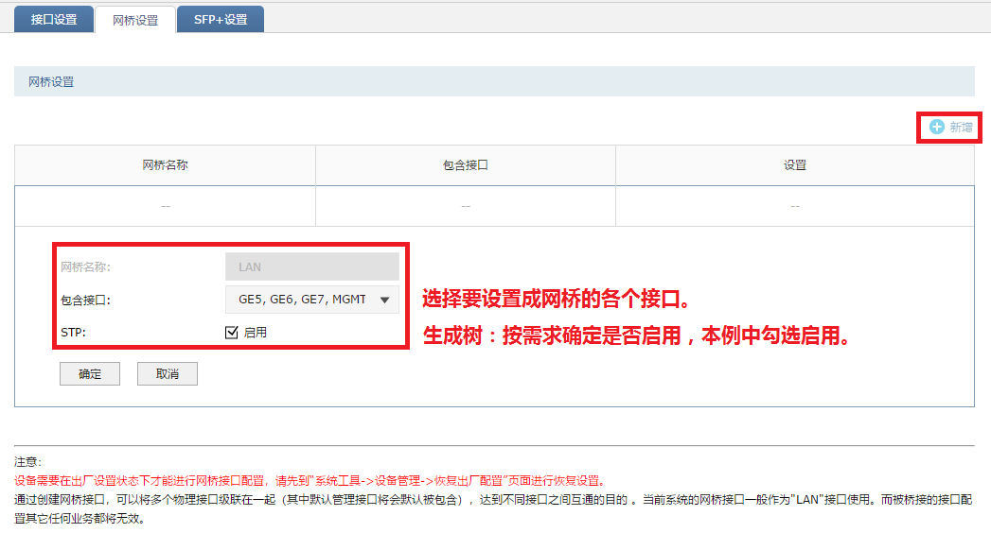Select the empty cell under the 网桥名称 column

[166, 206]
